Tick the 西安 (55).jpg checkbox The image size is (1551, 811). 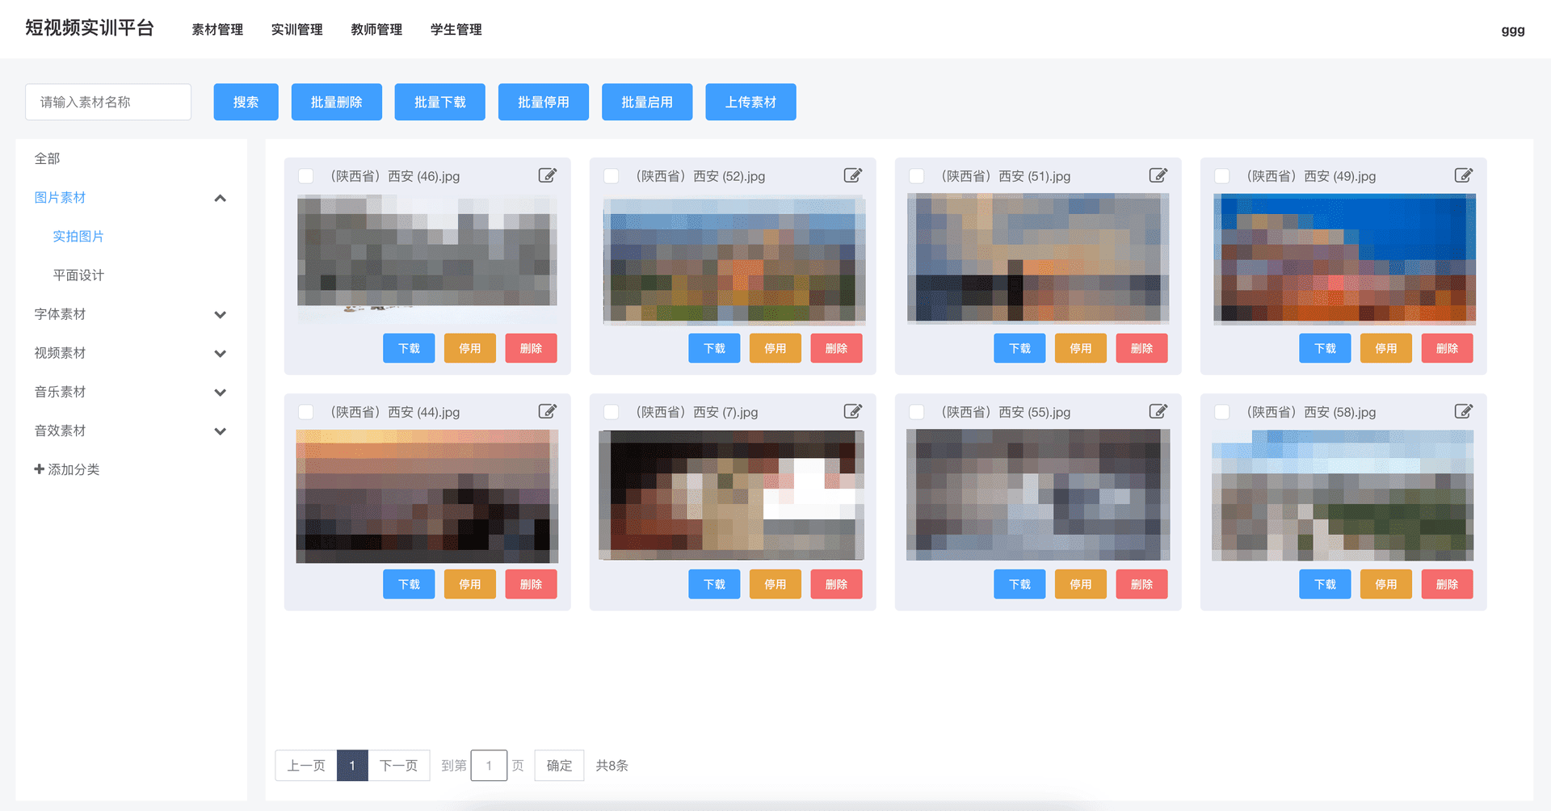pos(917,412)
